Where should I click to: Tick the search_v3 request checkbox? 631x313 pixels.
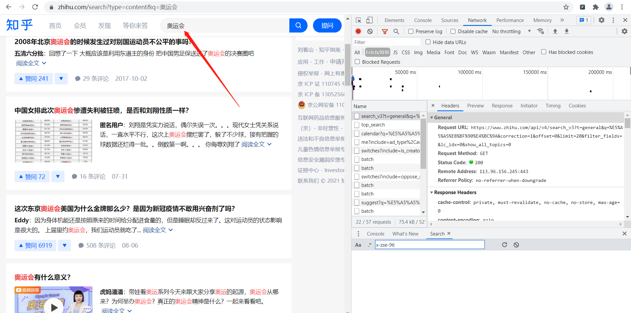pyautogui.click(x=357, y=116)
